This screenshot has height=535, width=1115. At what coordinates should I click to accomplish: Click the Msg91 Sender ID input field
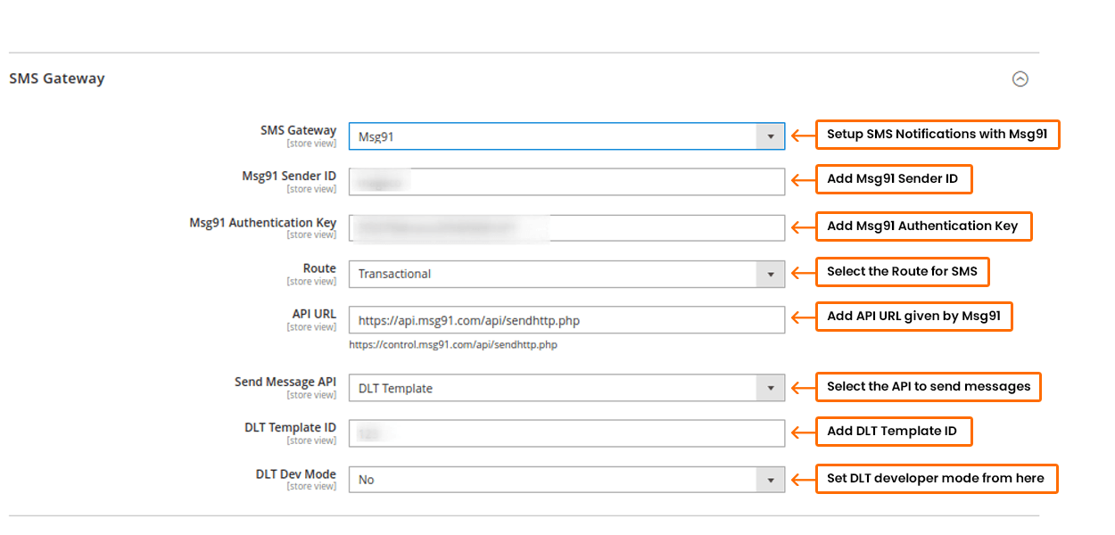(x=566, y=182)
